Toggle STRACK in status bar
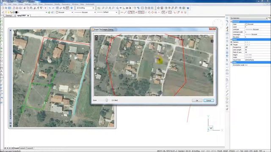271x152 pixels. [232, 151]
